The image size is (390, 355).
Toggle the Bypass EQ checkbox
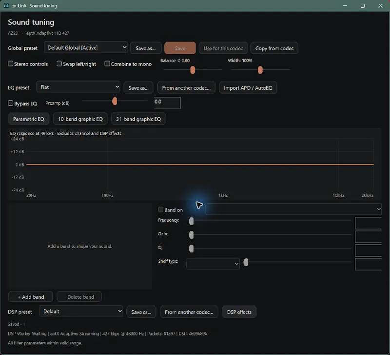10,103
